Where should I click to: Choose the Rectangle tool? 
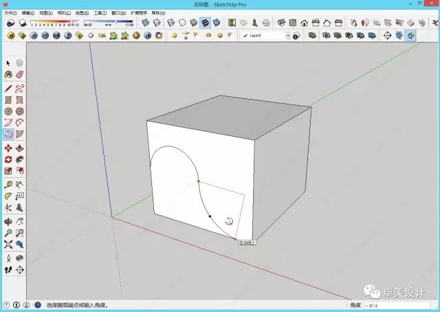tap(8, 100)
